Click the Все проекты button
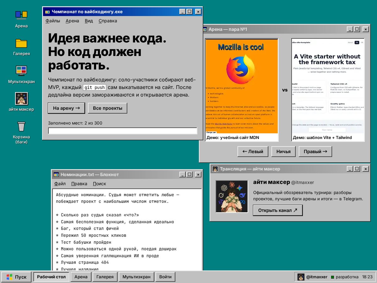Viewport: 377px width, 283px height. [x=107, y=108]
